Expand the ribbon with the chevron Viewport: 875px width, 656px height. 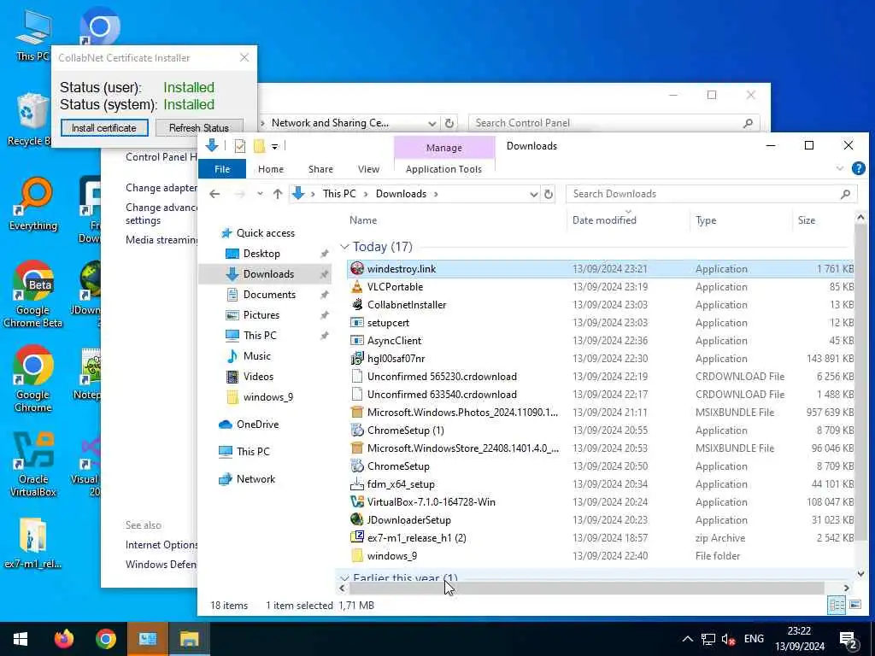(x=840, y=168)
